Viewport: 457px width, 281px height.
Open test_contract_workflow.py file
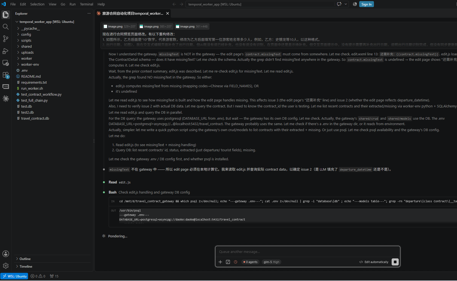[41, 94]
